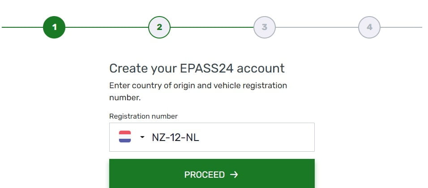Click the "Registration number" field label

(x=143, y=116)
